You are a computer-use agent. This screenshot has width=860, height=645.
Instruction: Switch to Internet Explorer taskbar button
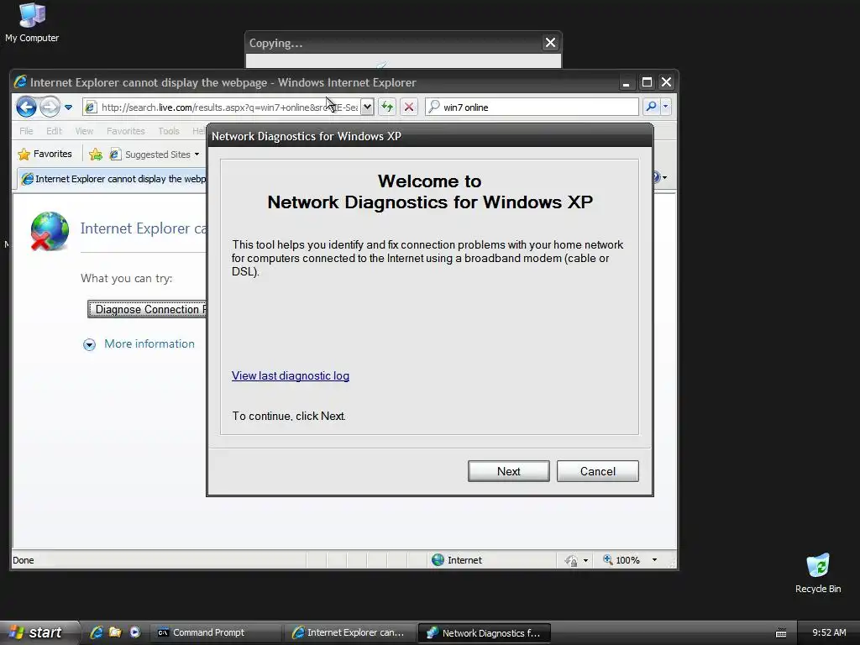click(x=349, y=632)
